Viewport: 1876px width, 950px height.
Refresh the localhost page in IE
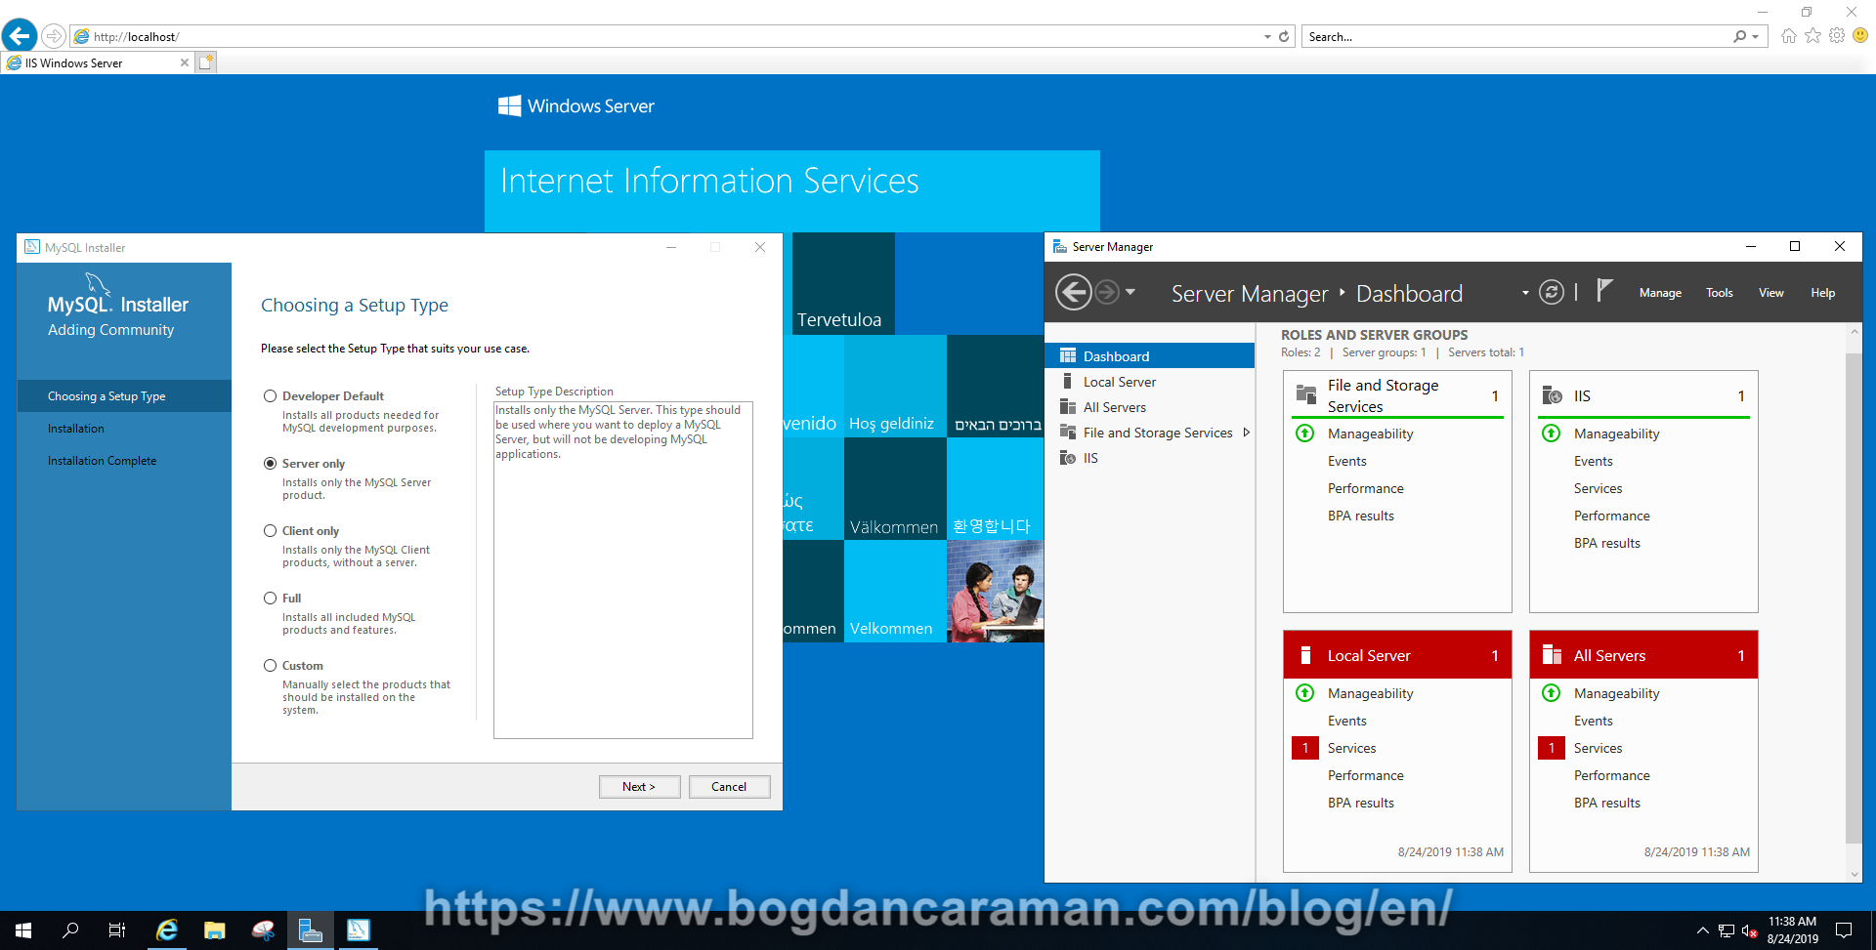(1284, 36)
